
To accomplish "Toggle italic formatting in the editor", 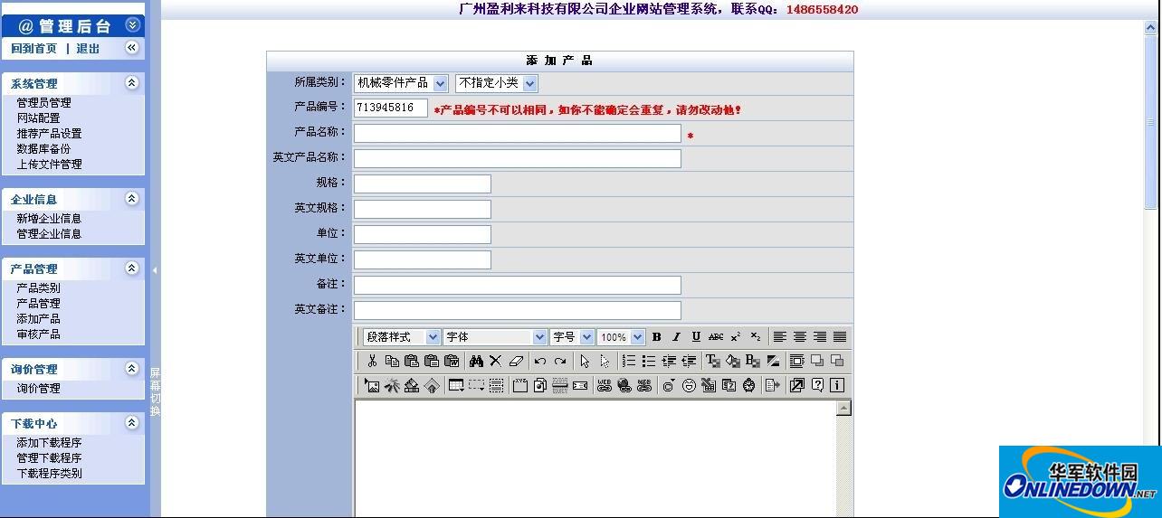I will [x=676, y=337].
